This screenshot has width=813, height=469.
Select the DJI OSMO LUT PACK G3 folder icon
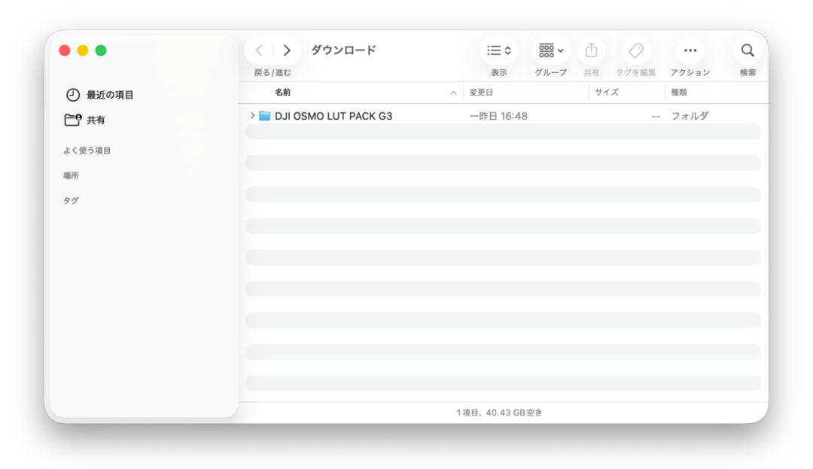click(264, 116)
